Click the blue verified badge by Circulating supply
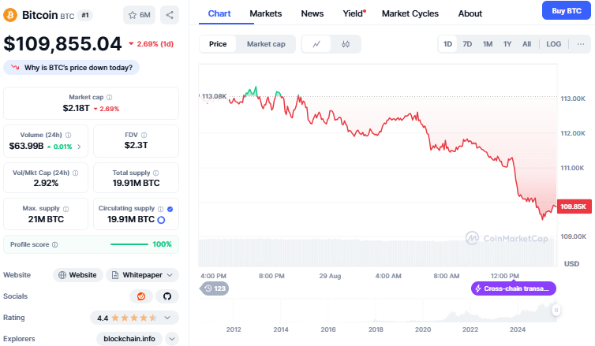The width and height of the screenshot is (595, 346). (170, 209)
